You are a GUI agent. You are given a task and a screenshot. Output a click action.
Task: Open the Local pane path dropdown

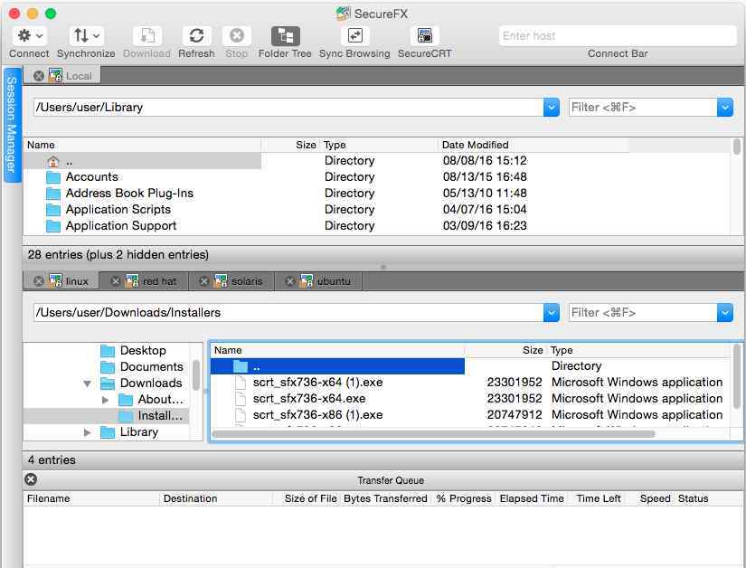coord(551,108)
